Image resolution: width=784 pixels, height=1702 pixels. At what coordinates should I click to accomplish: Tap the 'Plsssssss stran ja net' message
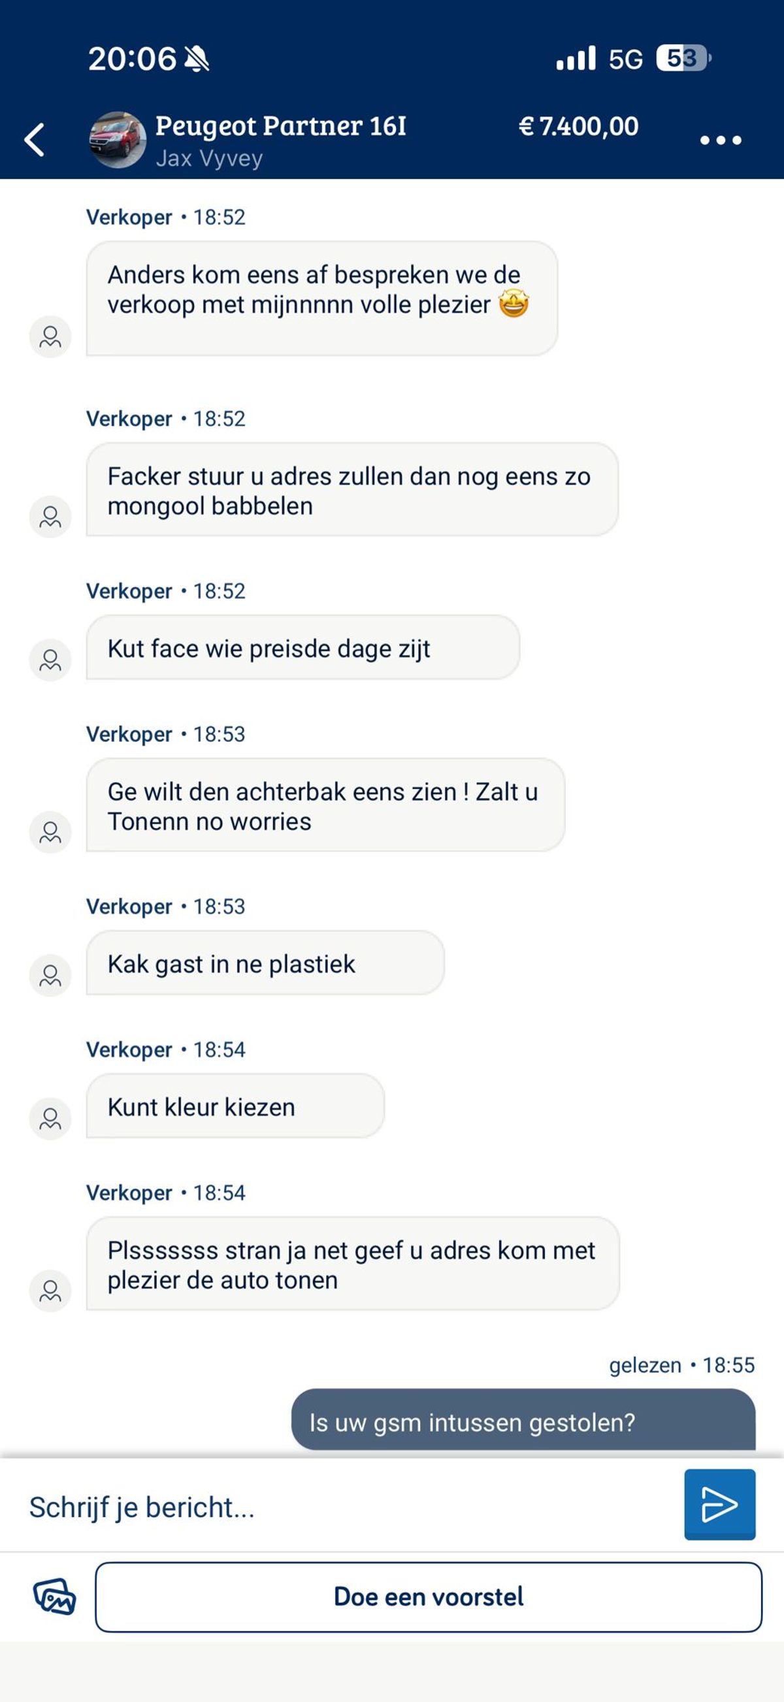[351, 1264]
